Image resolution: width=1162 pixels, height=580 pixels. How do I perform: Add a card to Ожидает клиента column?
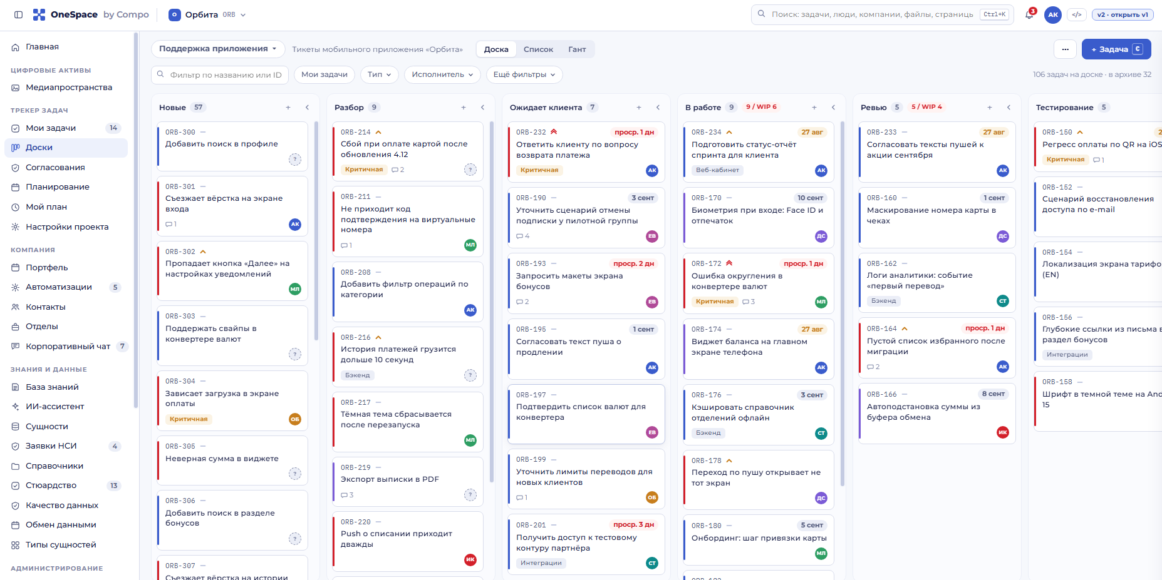pyautogui.click(x=639, y=108)
